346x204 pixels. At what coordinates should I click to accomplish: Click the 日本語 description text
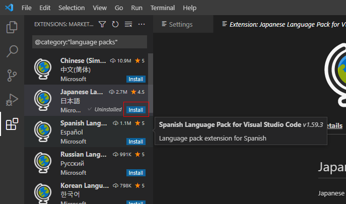pyautogui.click(x=70, y=101)
